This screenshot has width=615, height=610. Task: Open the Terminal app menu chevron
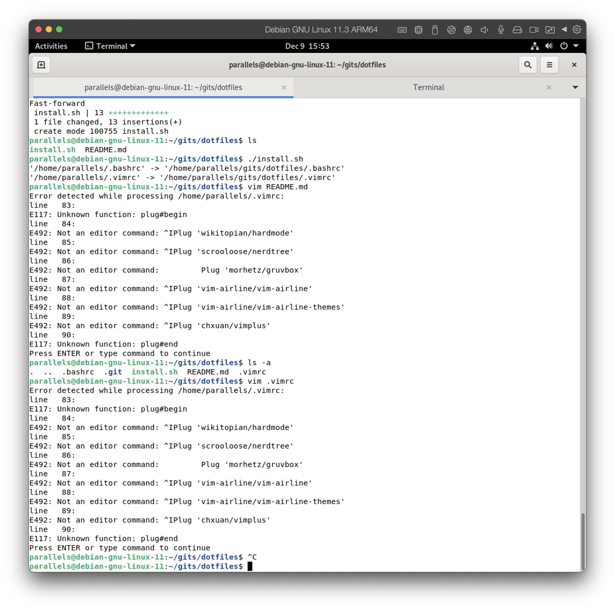click(133, 46)
